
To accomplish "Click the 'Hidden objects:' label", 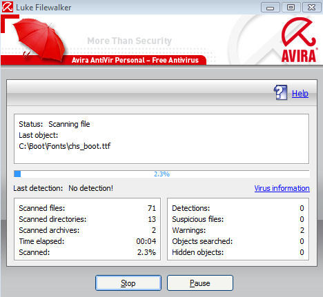I will [x=198, y=252].
